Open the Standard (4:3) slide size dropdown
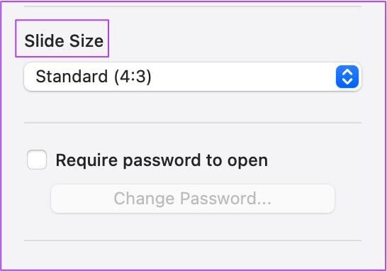The width and height of the screenshot is (387, 271). pyautogui.click(x=193, y=77)
